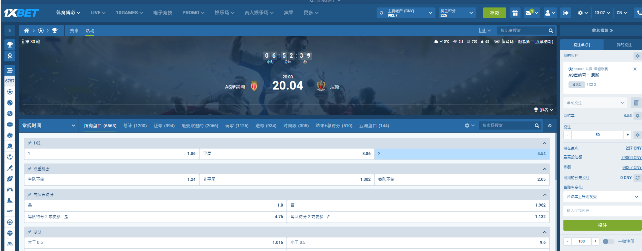Toggle the 一键注册 one-click bet switch

point(608,242)
